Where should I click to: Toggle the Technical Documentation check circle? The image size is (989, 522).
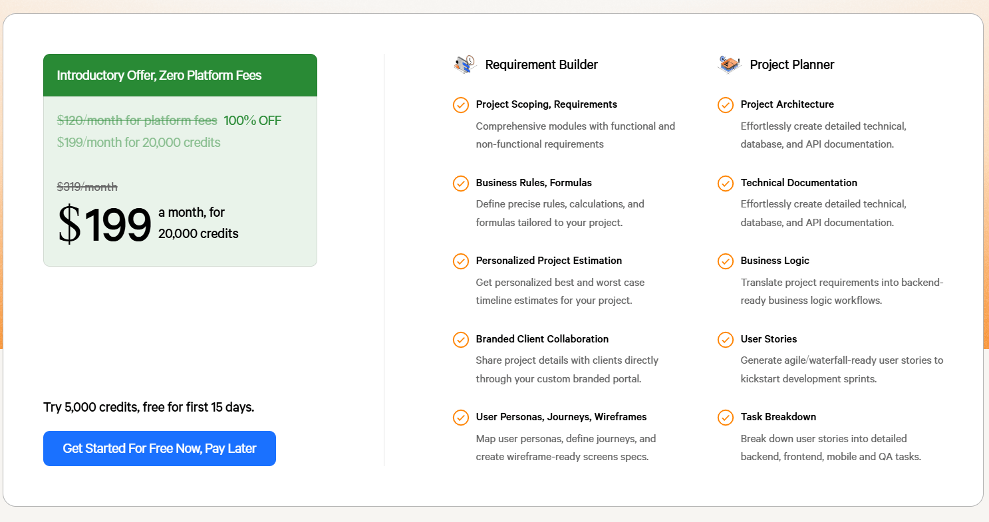(726, 184)
